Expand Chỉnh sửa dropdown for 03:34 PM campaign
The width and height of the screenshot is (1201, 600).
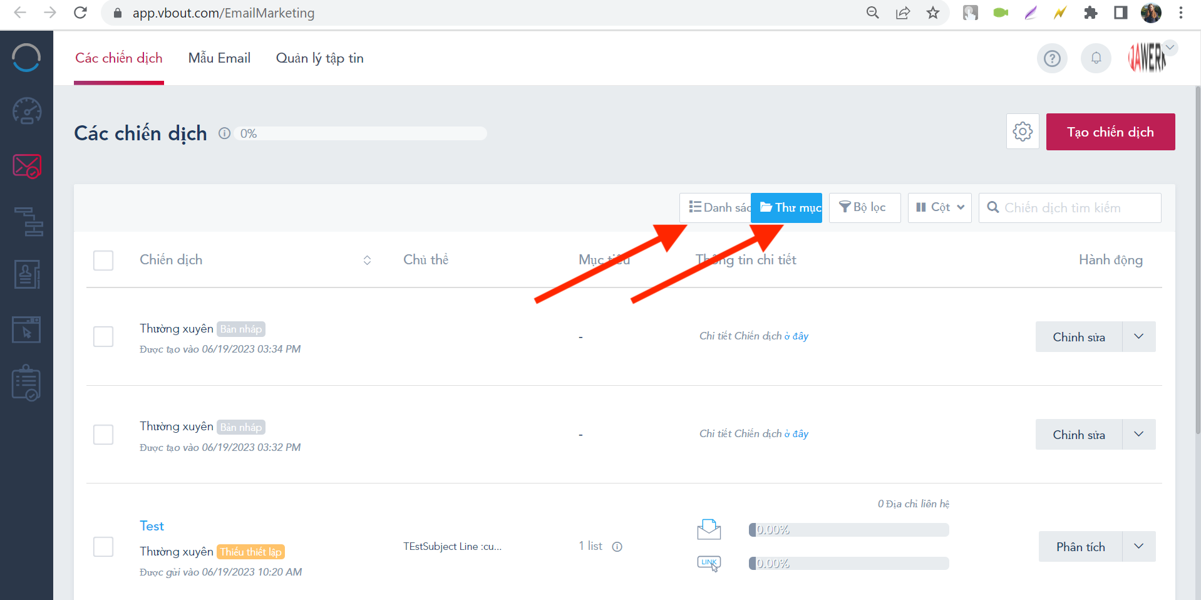pos(1139,337)
